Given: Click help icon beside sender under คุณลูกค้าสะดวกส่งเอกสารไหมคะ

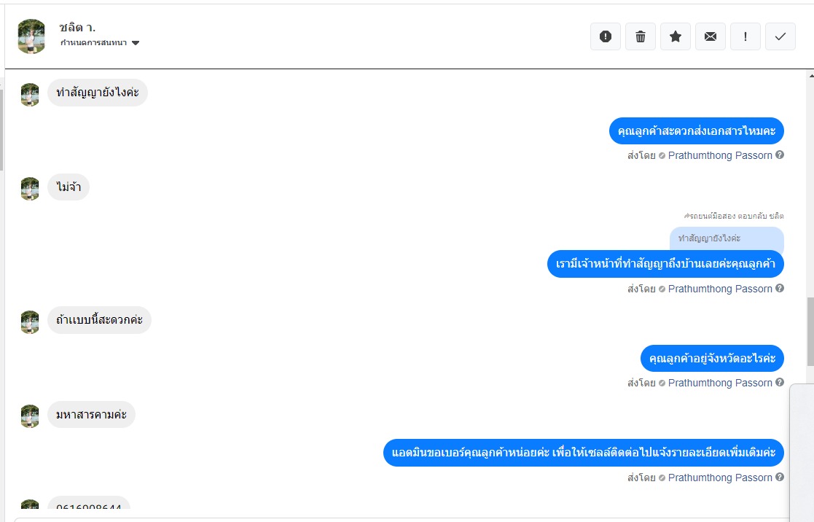Looking at the screenshot, I should [780, 155].
